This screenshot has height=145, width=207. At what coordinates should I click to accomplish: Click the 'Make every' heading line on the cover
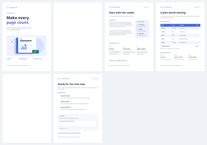(x=18, y=18)
